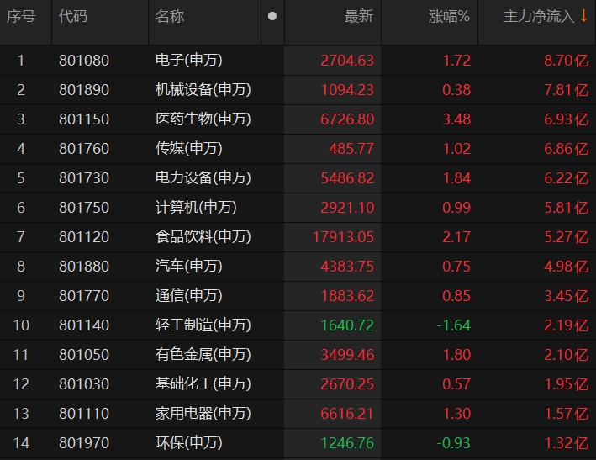The width and height of the screenshot is (596, 460).
Task: Click code 801770 for 通信
Action: [84, 296]
